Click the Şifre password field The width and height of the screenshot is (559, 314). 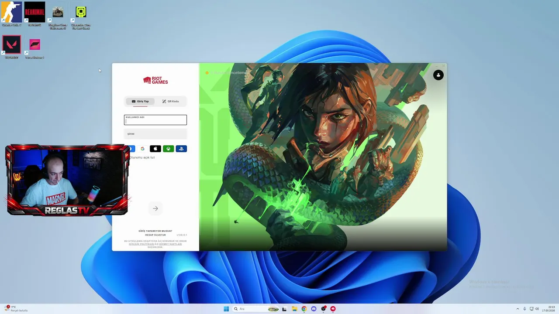(155, 134)
